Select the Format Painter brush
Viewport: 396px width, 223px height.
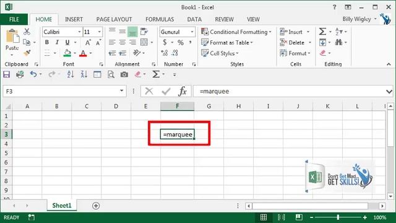point(27,53)
